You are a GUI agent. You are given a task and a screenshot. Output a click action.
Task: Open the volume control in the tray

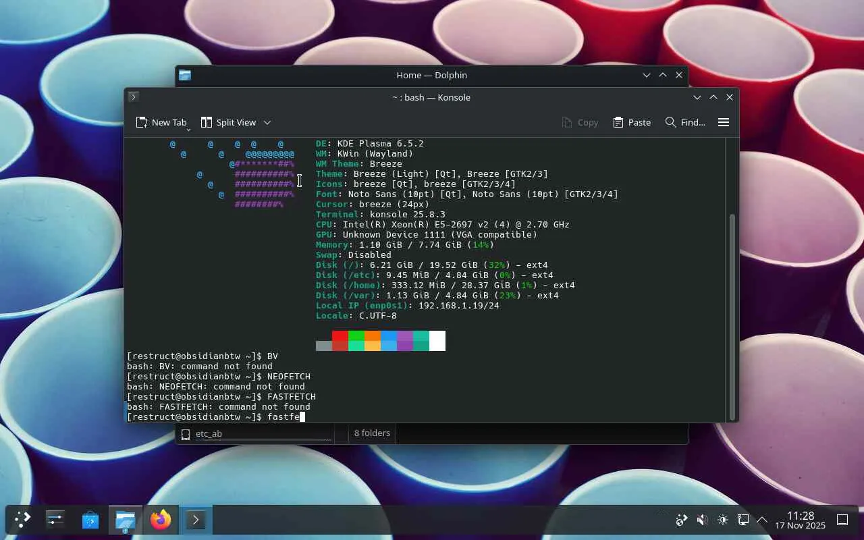click(702, 520)
